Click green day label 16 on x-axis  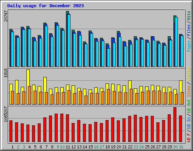(x=96, y=147)
